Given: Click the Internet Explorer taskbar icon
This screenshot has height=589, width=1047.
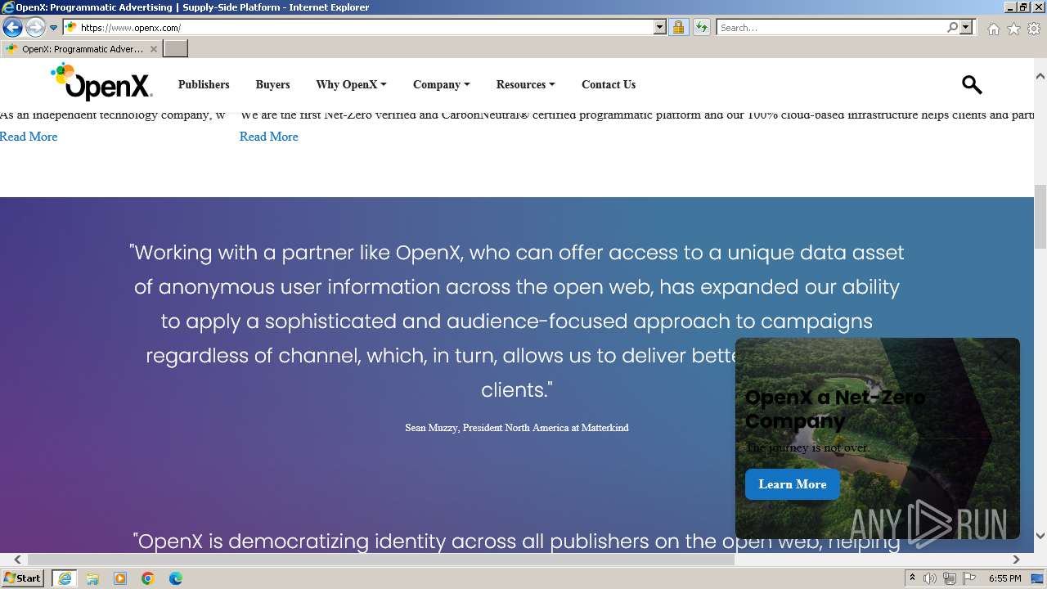Looking at the screenshot, I should 64,578.
